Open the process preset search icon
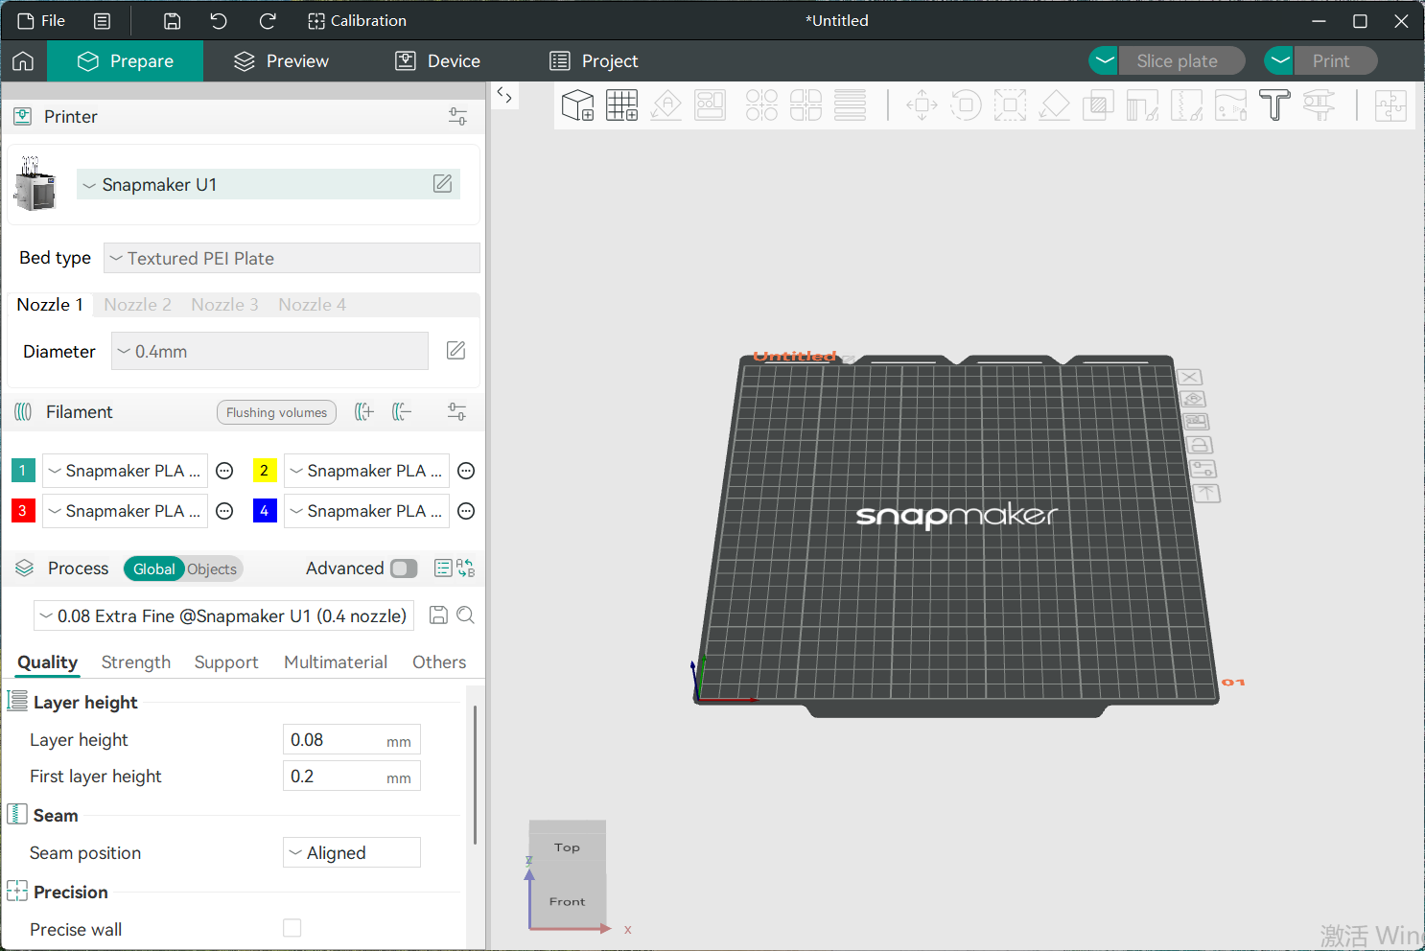1425x951 pixels. point(466,615)
